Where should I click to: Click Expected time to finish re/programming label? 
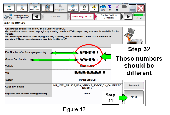click(x=26, y=94)
